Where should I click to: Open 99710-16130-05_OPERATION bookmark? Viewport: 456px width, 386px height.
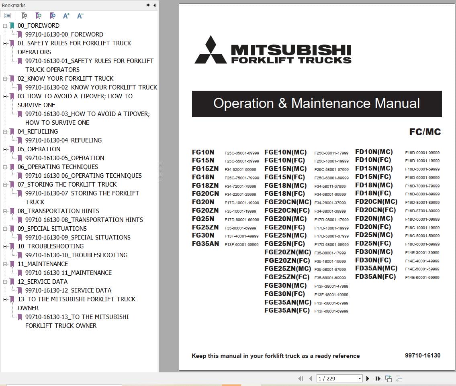tap(65, 158)
